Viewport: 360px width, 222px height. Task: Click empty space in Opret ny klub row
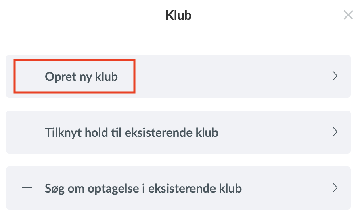[230, 76]
